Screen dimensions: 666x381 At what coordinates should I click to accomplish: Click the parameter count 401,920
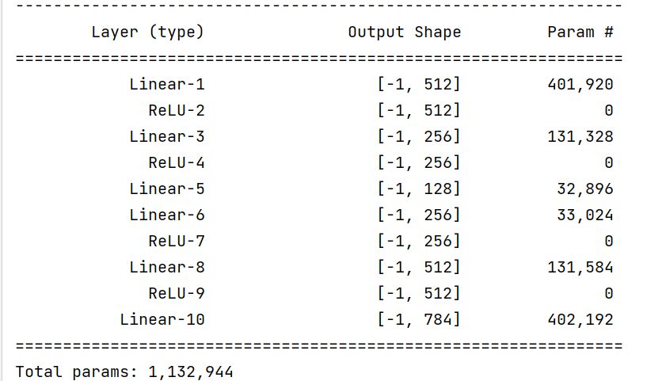[x=580, y=84]
